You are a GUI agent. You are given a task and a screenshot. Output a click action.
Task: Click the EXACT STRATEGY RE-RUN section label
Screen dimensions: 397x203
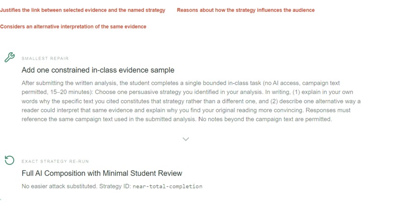[55, 162]
